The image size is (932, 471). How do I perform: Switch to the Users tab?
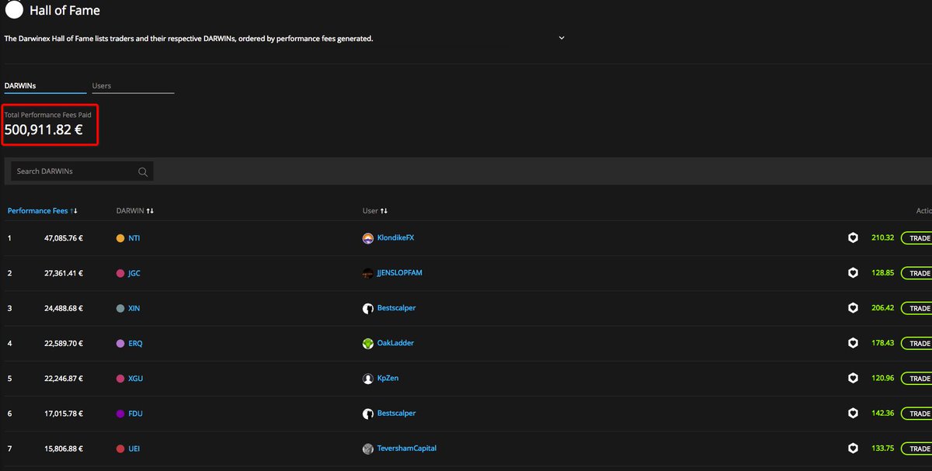(x=103, y=86)
